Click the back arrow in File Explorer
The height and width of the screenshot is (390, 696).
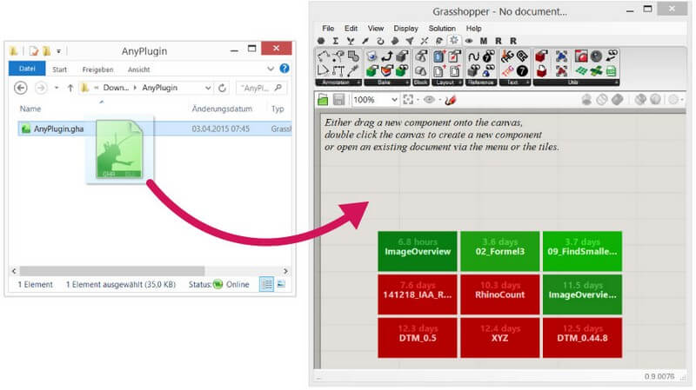21,88
